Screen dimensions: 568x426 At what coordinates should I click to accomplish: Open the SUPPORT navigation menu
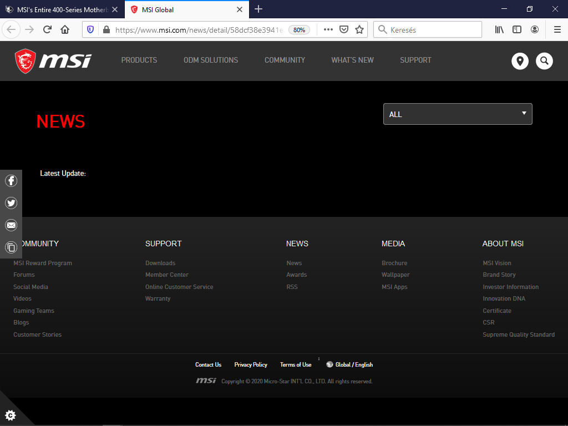click(415, 60)
